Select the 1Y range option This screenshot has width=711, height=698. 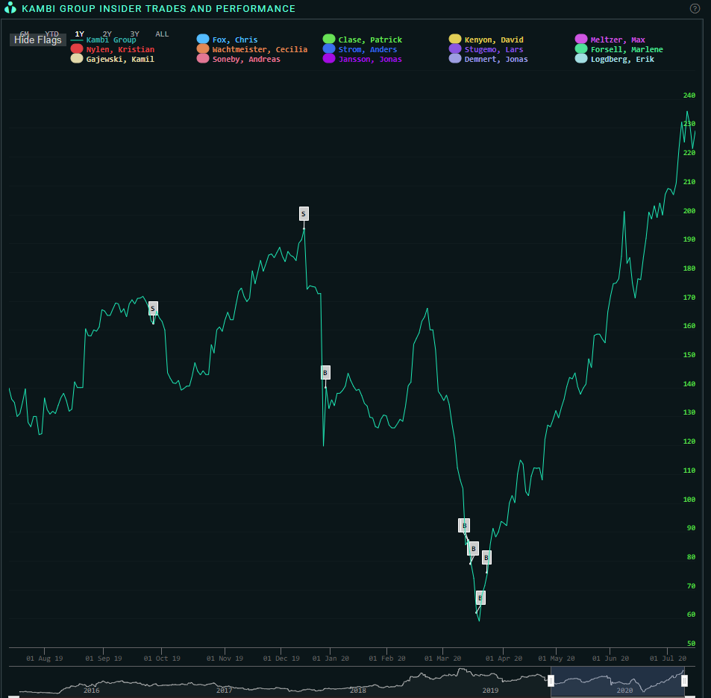point(80,34)
